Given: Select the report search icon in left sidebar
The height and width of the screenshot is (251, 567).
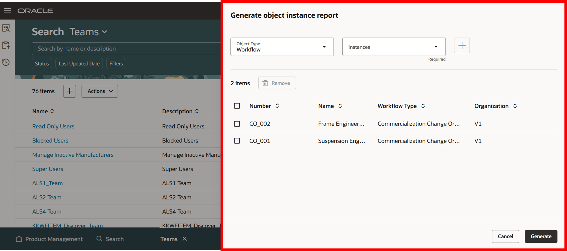Looking at the screenshot, I should point(6,28).
